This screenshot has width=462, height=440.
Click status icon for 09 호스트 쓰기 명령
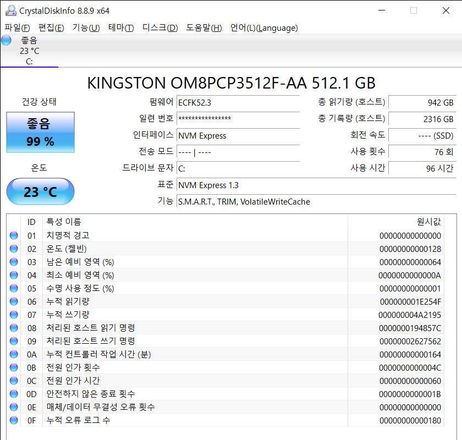[x=14, y=341]
